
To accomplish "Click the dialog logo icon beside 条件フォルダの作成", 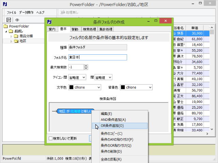I will click(x=49, y=22).
